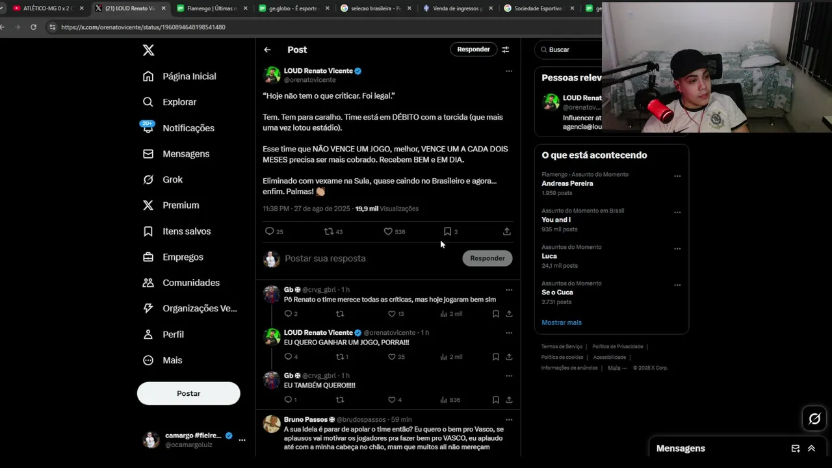This screenshot has height=468, width=832.
Task: Expand the Mensagens drawer
Action: coord(811,448)
